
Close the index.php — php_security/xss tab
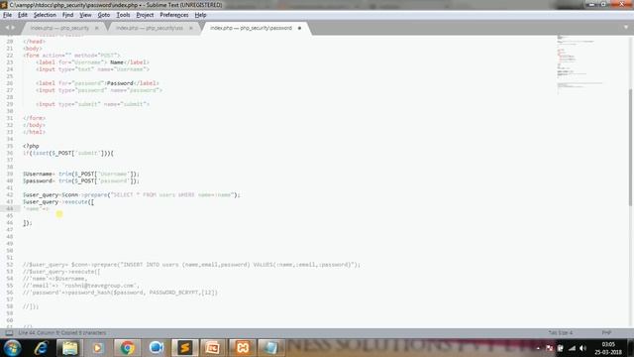tap(191, 28)
